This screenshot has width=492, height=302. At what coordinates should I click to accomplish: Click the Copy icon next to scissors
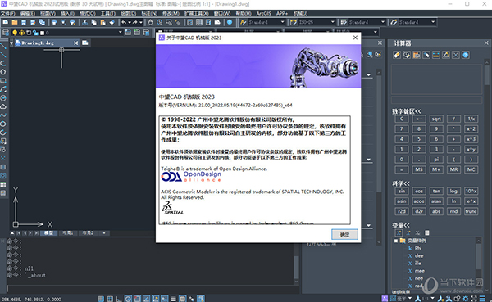click(93, 22)
